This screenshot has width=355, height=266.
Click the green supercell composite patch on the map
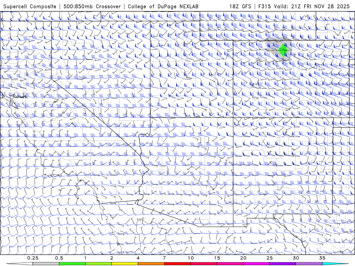click(x=283, y=50)
